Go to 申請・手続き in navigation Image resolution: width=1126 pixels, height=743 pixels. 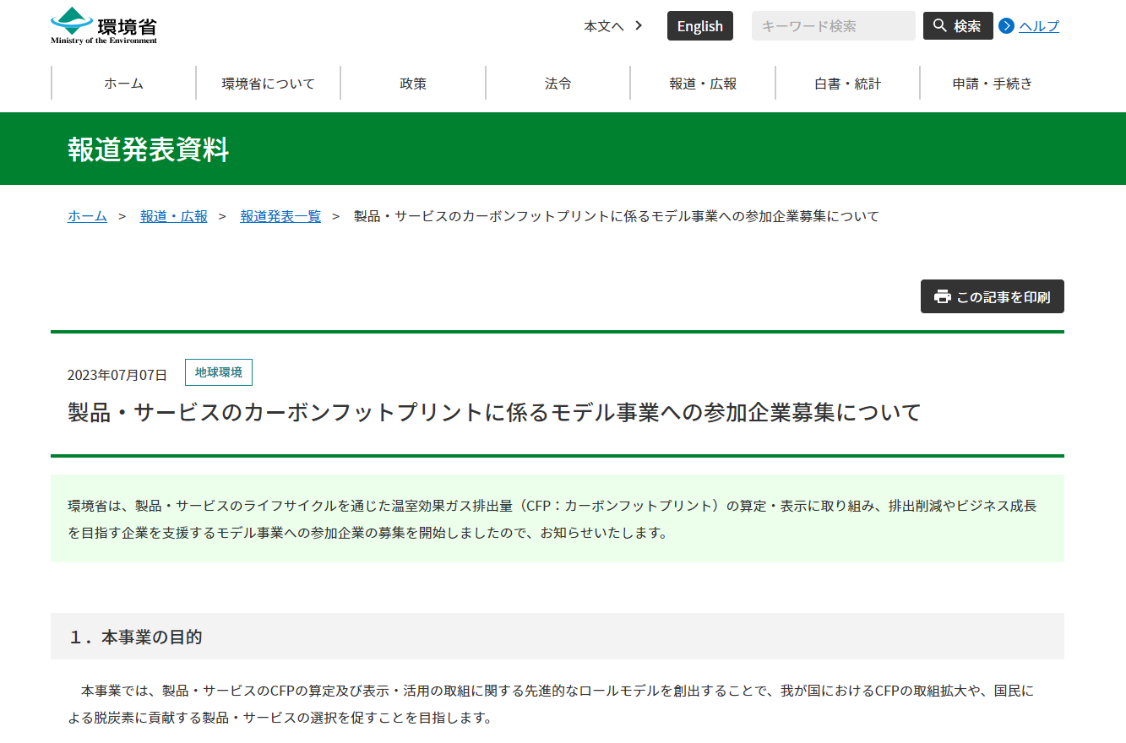pos(992,84)
